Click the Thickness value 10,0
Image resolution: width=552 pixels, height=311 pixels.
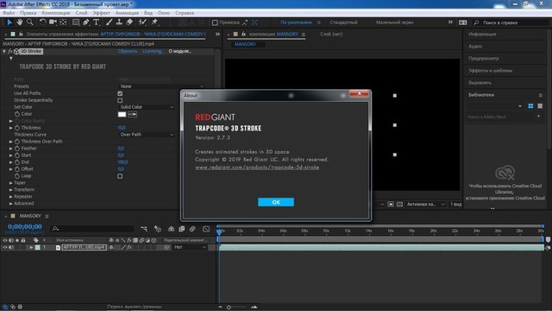click(x=122, y=128)
